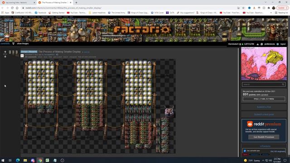
Task: Downvote the Making Smaller Display post
Action: click(x=5, y=57)
